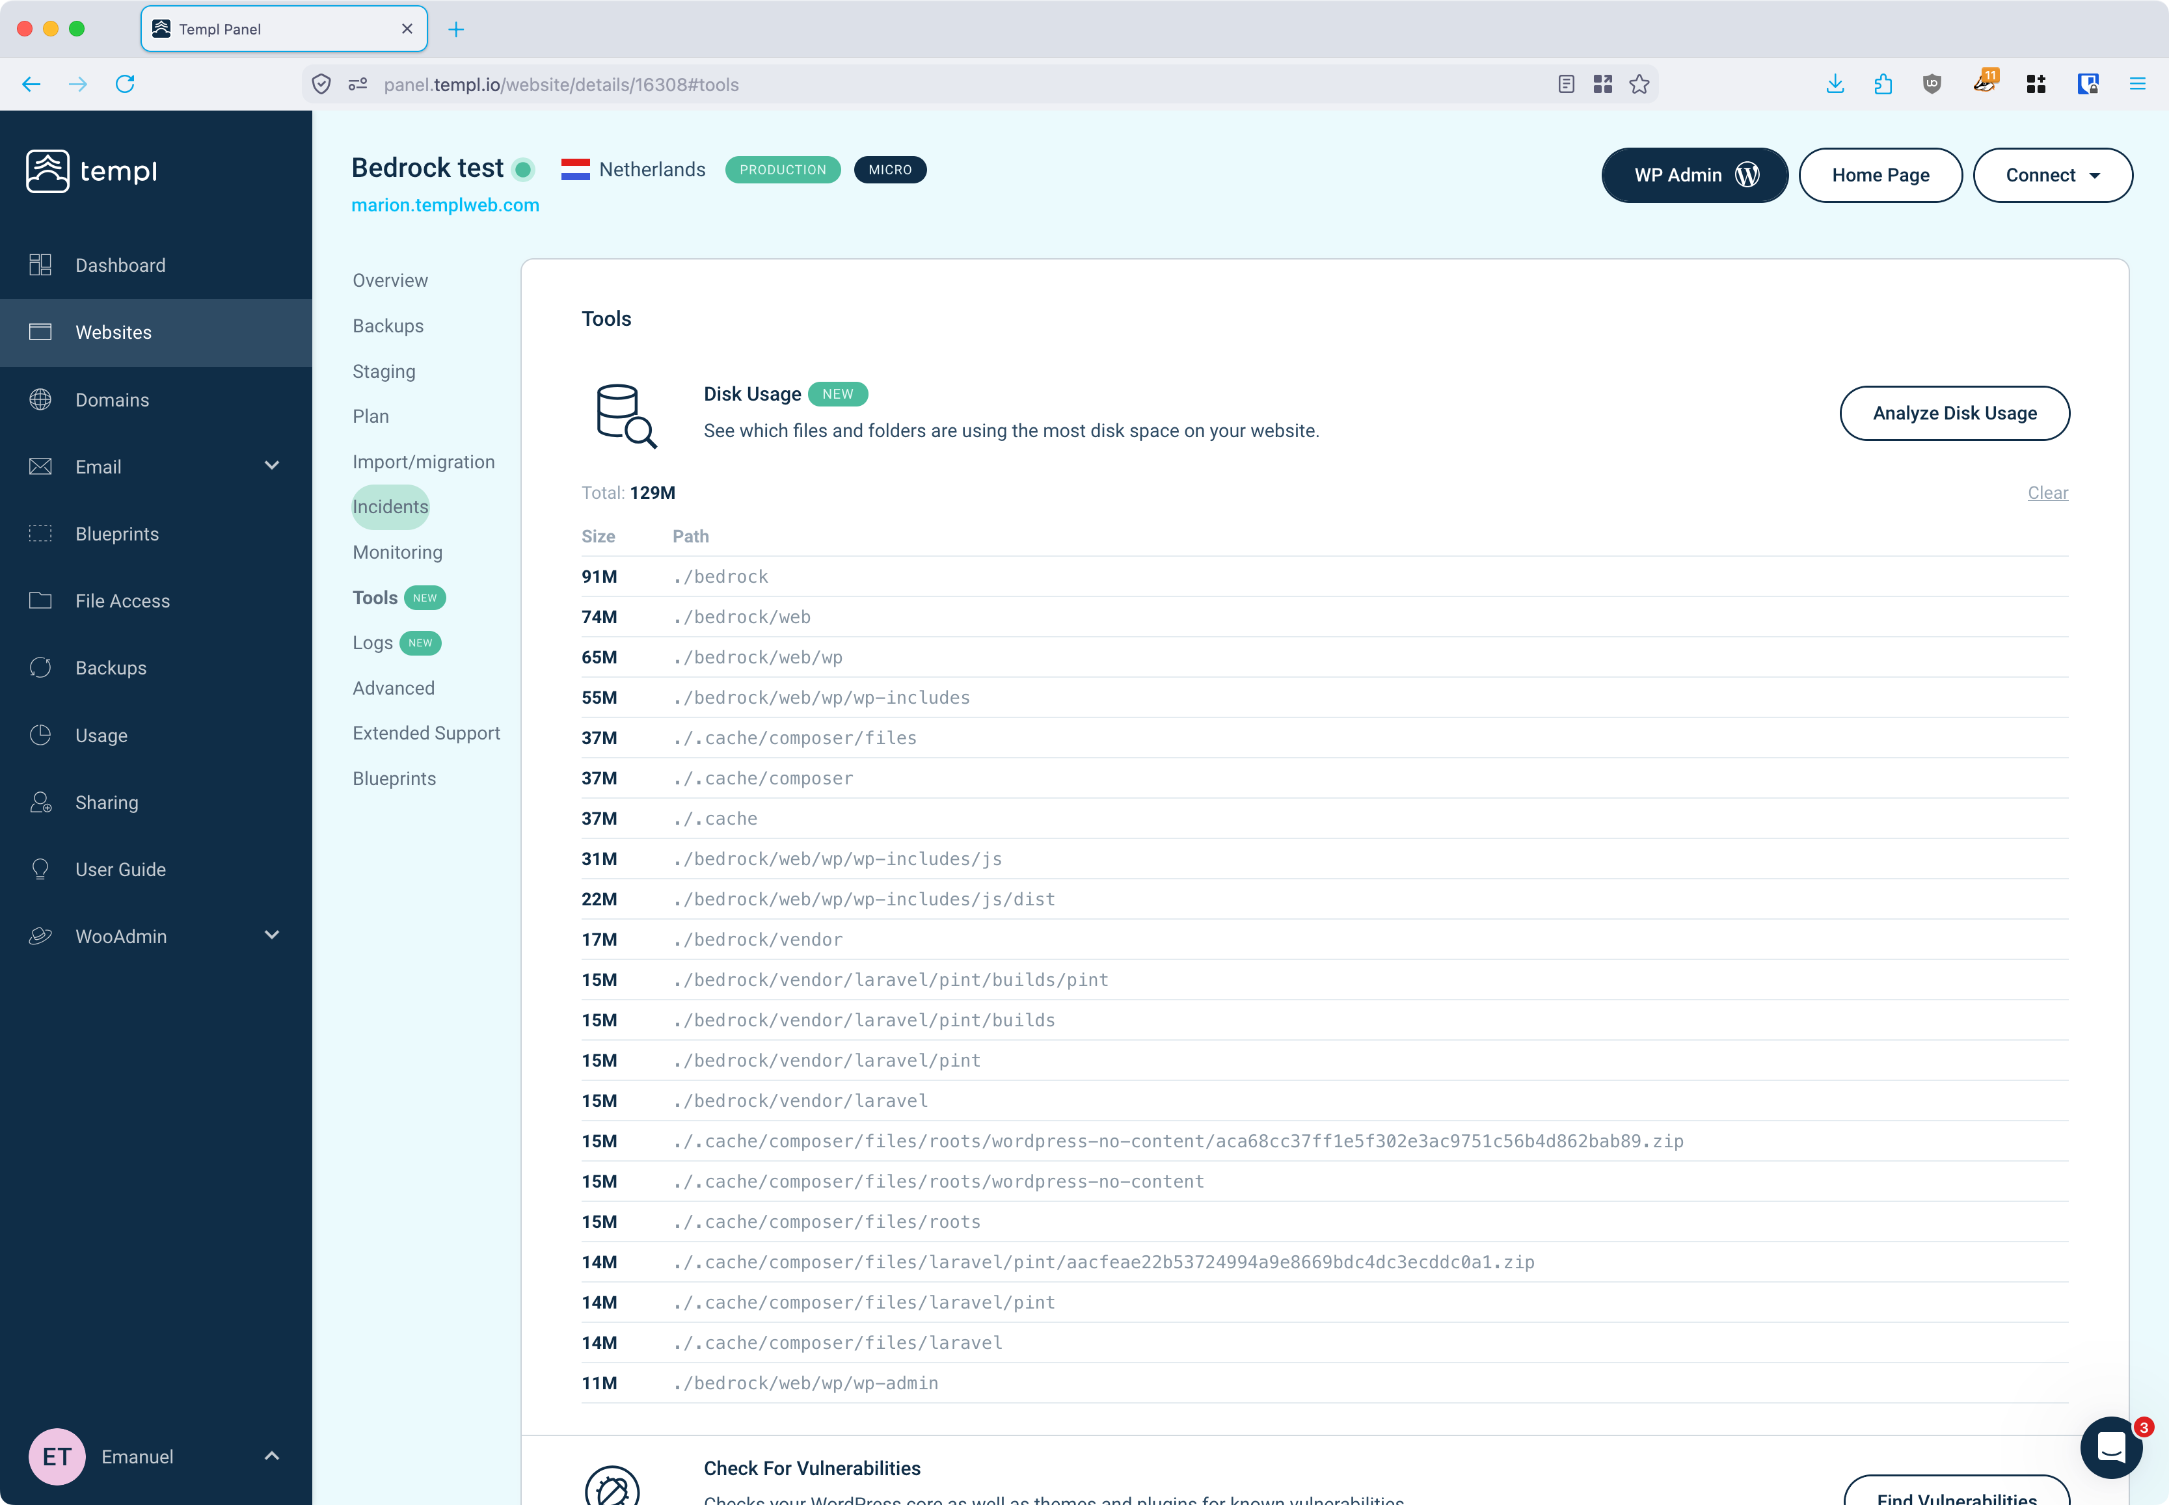Image resolution: width=2169 pixels, height=1505 pixels.
Task: Click the ./bedrock/web/wp-admin path
Action: 805,1383
